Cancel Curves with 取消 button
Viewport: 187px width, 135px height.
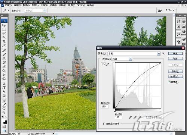(175, 59)
